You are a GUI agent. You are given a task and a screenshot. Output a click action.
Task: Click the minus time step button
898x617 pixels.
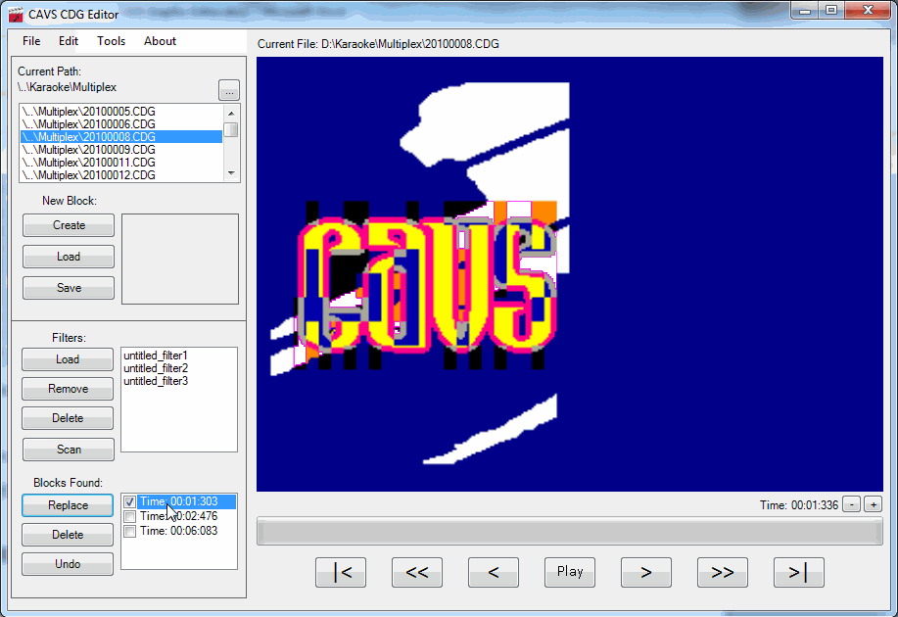852,504
